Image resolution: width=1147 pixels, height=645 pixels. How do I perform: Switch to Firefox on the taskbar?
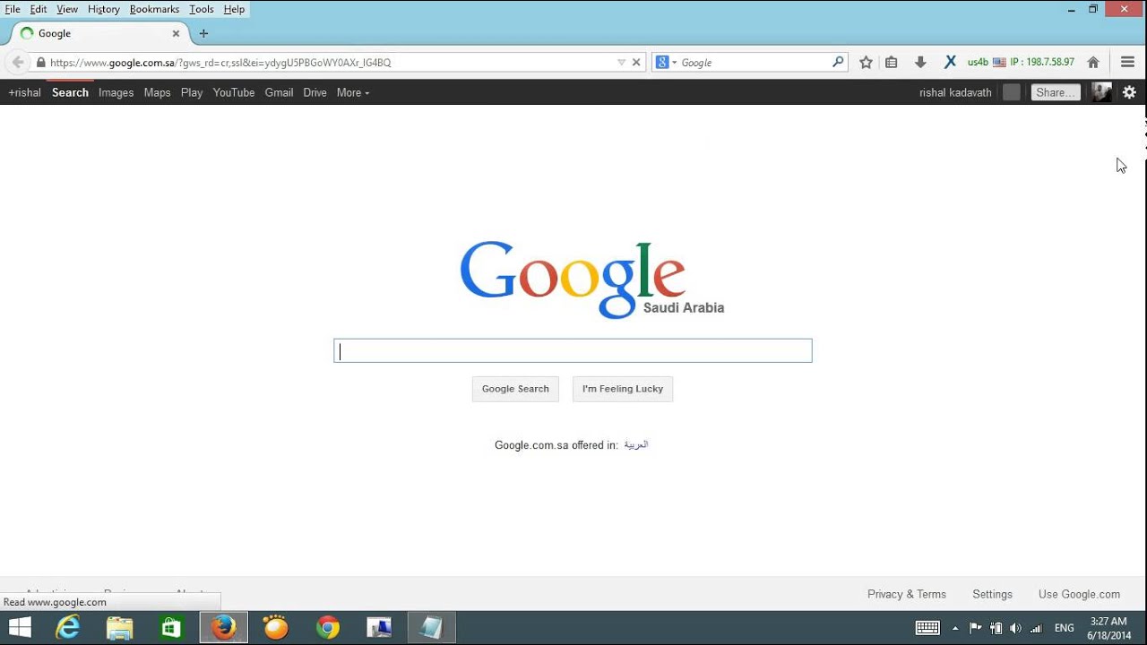(x=223, y=628)
